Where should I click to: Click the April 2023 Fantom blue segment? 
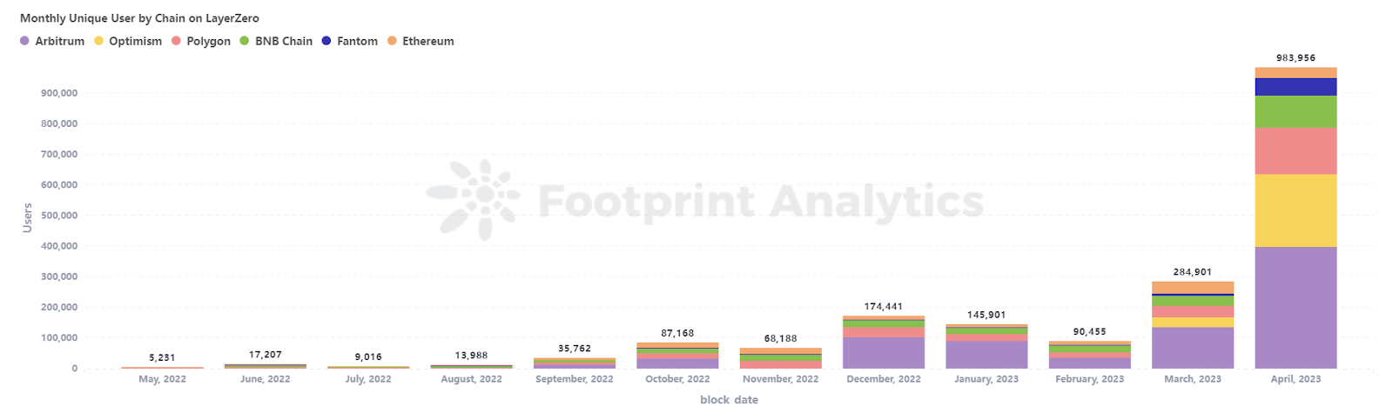pyautogui.click(x=1295, y=87)
